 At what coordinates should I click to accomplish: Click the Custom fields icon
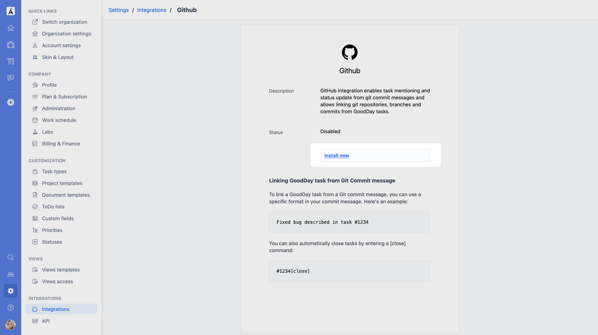click(35, 219)
